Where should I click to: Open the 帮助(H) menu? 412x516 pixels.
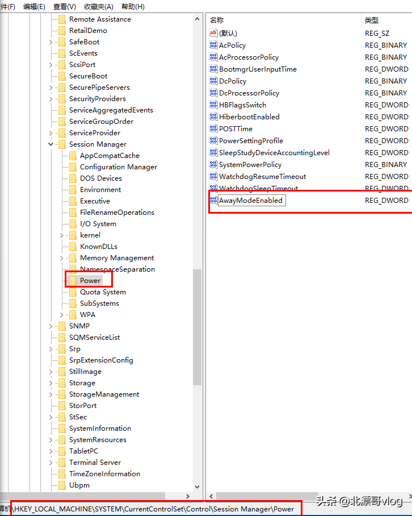133,7
